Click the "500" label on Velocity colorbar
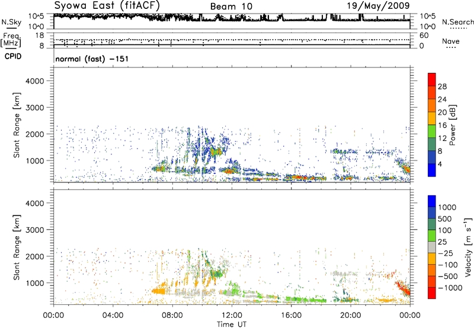The width and height of the screenshot is (474, 328). 446,219
